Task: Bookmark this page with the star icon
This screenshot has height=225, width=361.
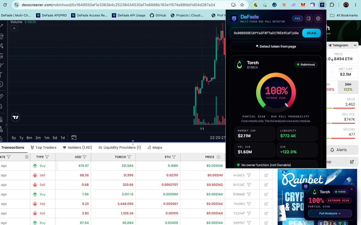Action: click(242, 5)
